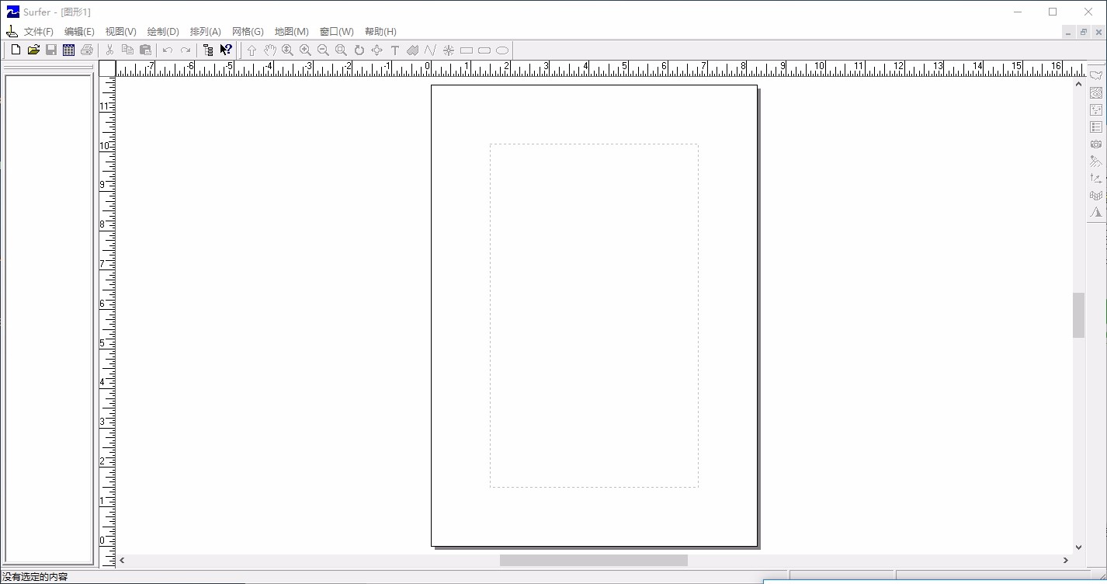Expand the 文件(F) menu
The width and height of the screenshot is (1107, 584).
coord(39,32)
